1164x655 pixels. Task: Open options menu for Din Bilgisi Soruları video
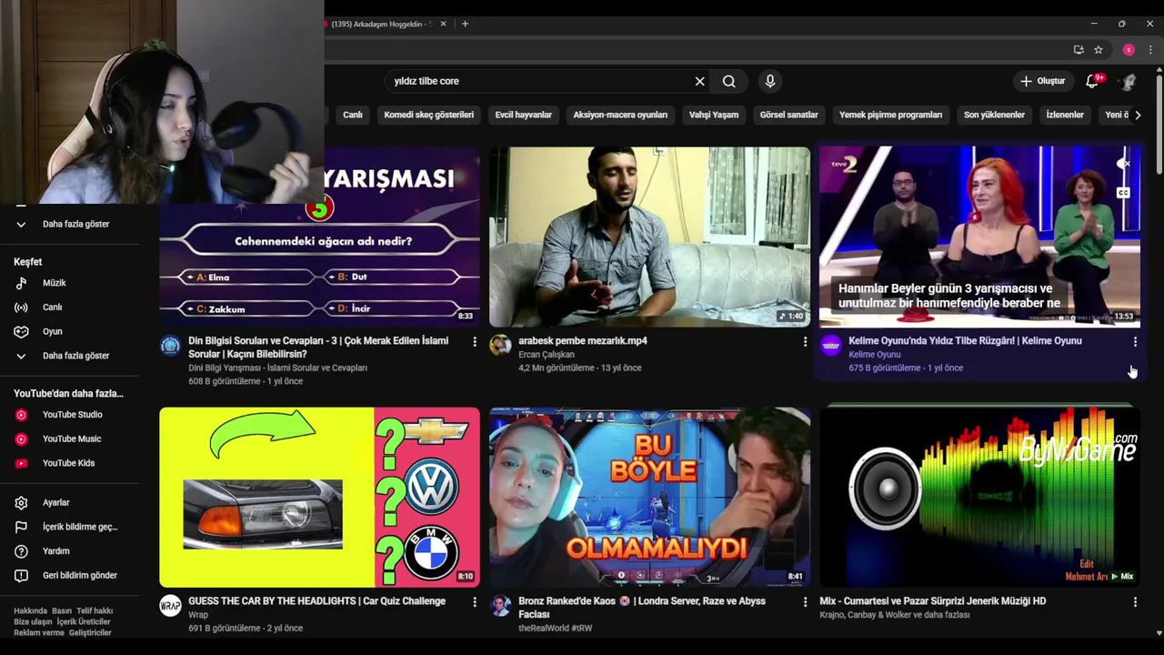click(474, 341)
